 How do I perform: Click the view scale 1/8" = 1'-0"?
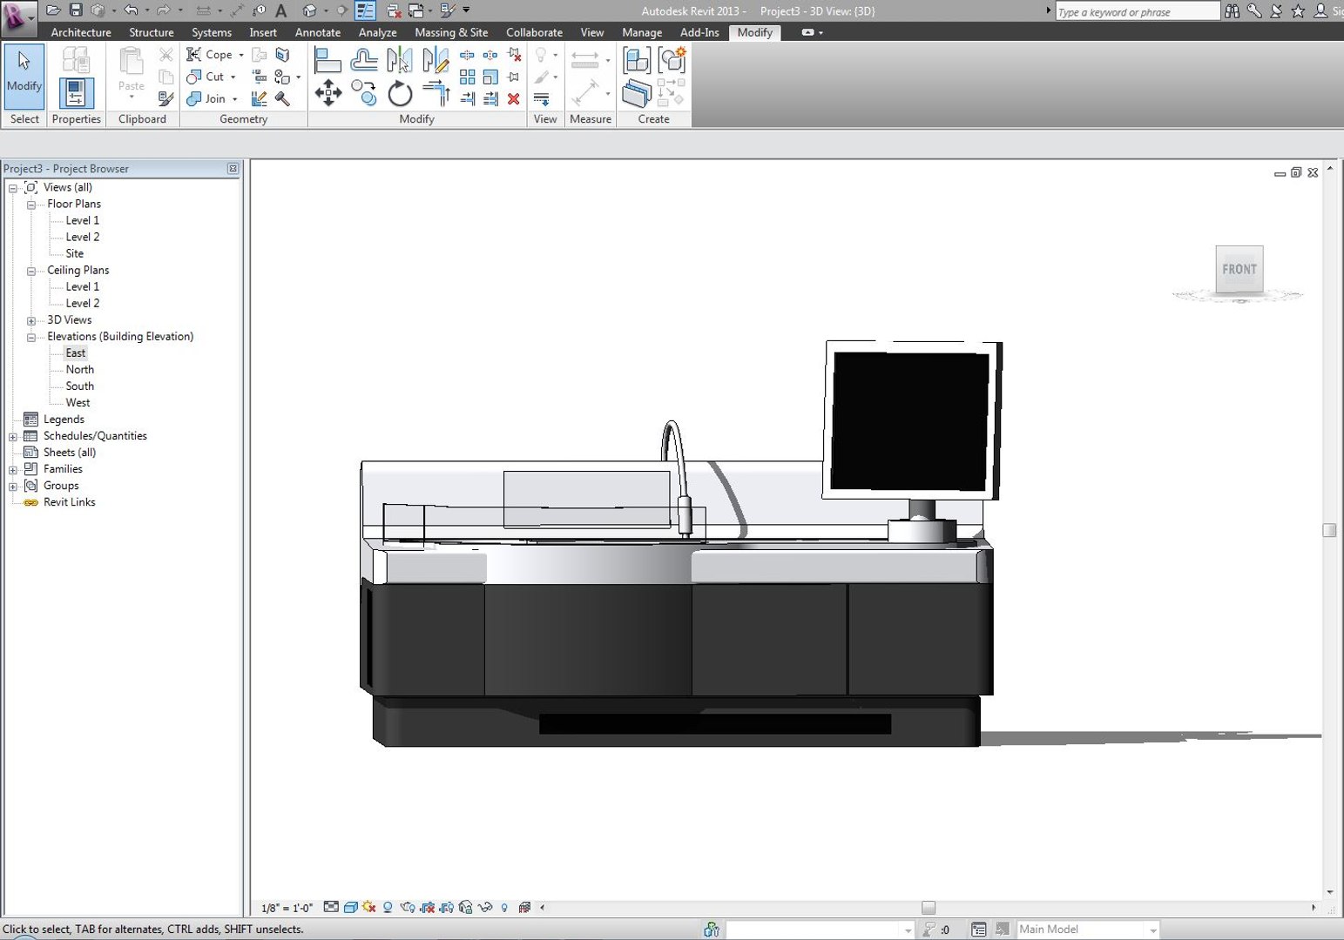click(287, 908)
